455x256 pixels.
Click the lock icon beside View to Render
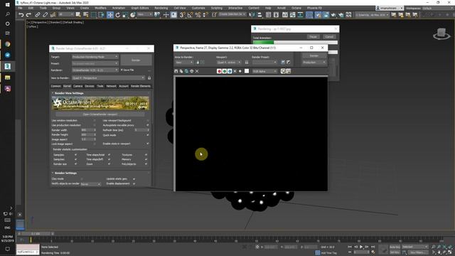point(149,78)
